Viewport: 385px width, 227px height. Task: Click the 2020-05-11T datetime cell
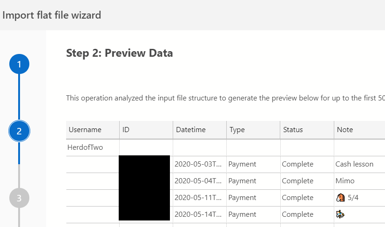coord(199,198)
